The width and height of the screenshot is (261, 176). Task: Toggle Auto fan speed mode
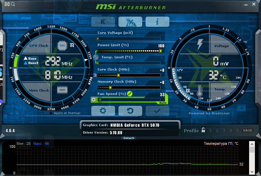tap(163, 103)
